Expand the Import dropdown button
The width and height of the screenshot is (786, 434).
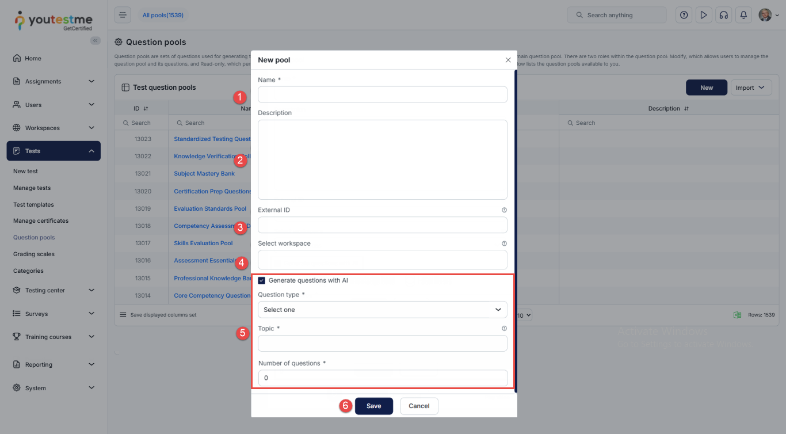coord(750,87)
